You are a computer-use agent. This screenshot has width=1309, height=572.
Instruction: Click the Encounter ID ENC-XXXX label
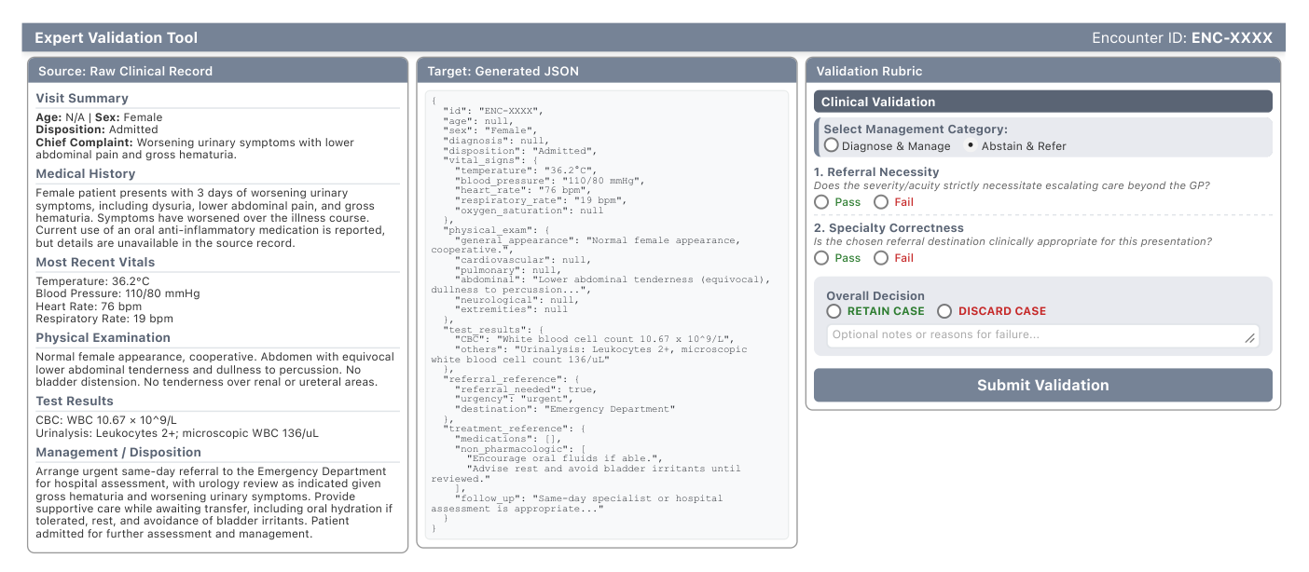click(1182, 38)
